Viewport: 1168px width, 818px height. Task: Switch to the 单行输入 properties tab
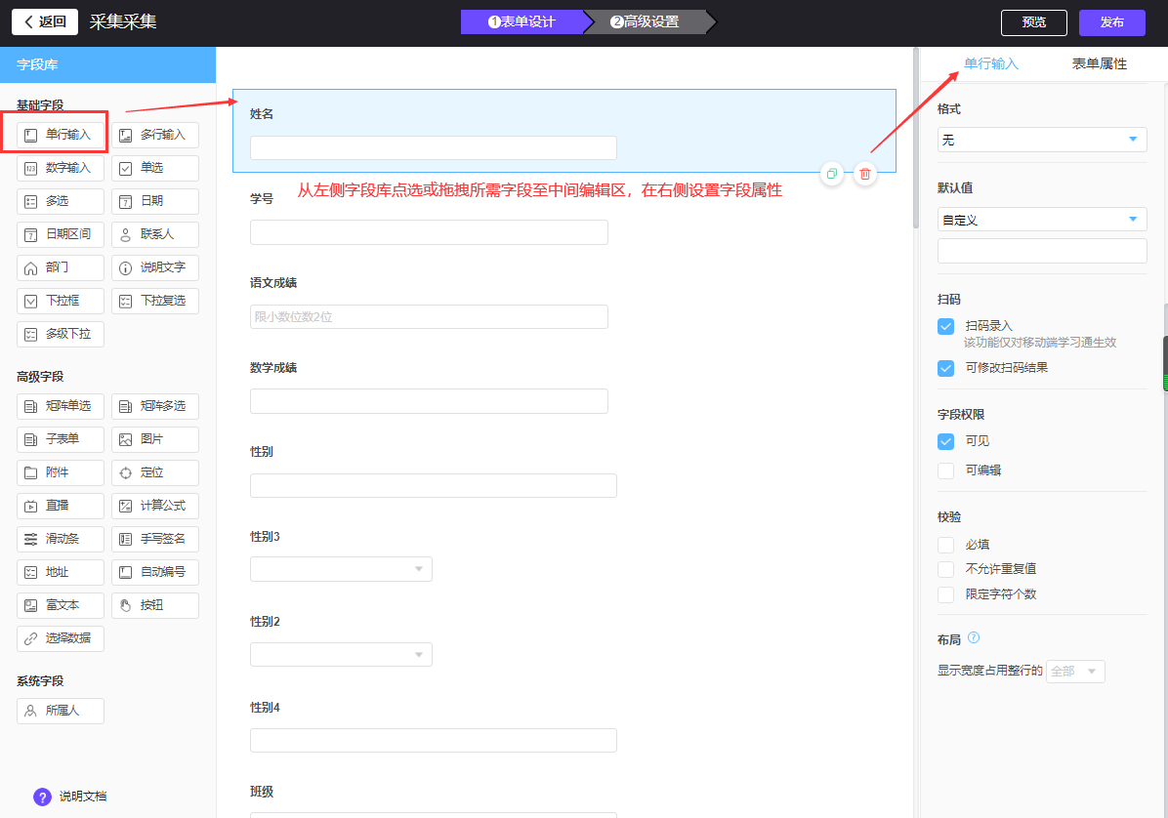click(x=990, y=64)
